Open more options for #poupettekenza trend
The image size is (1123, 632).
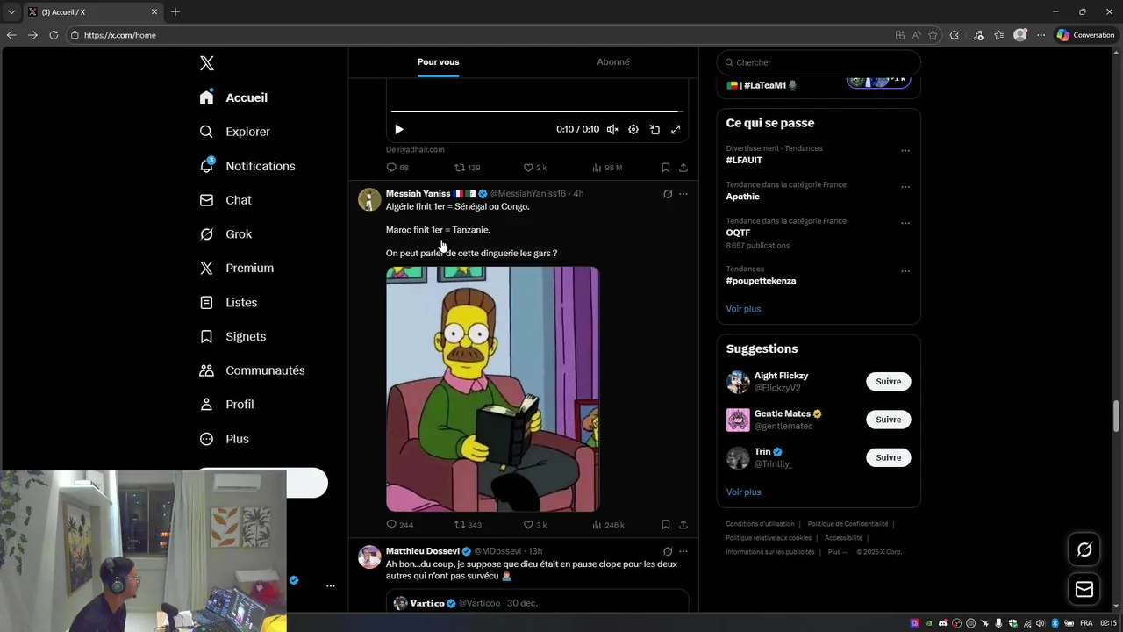[905, 271]
